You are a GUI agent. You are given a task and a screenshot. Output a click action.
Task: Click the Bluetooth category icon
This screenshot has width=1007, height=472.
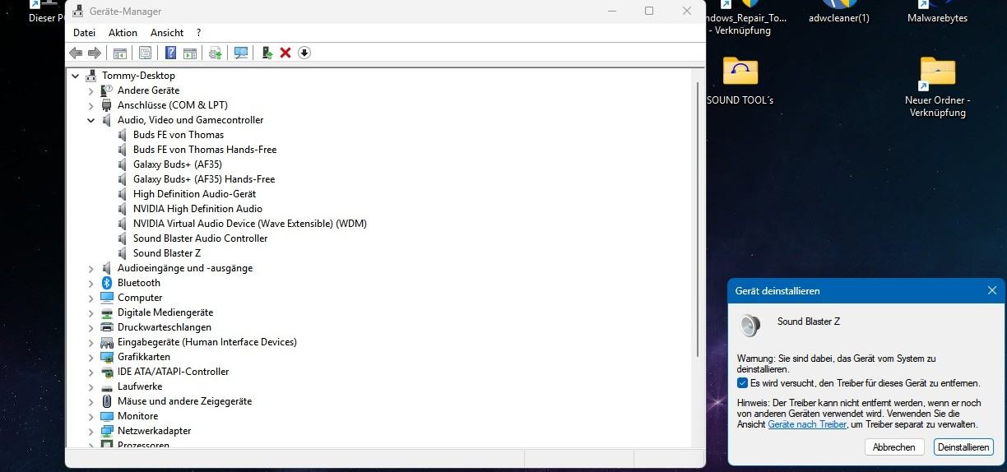click(x=107, y=283)
